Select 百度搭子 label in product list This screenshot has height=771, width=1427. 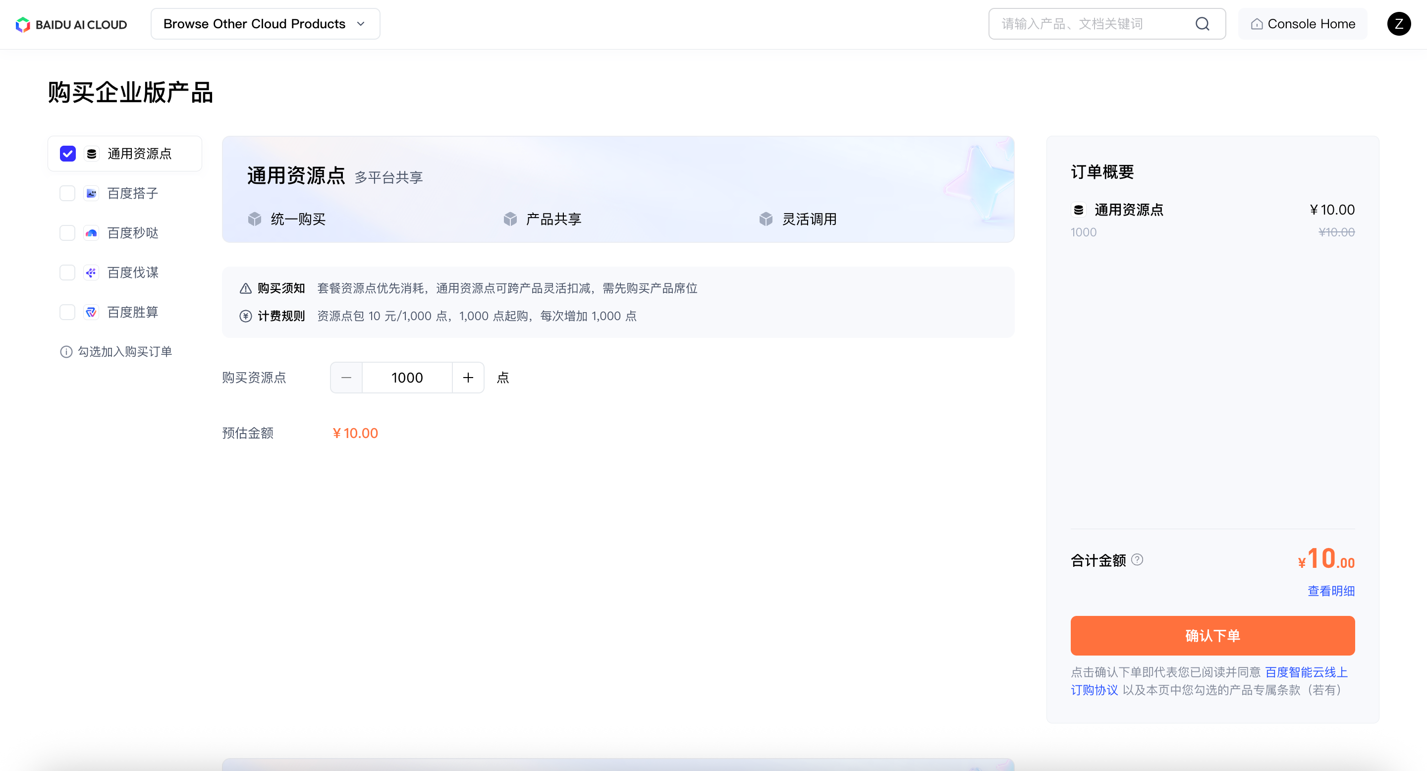click(x=133, y=193)
